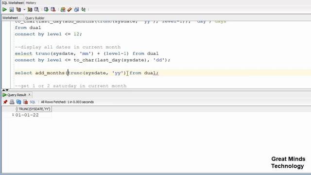Screen dimensions: 311x175
Task: Click the Commit toolbar icon
Action: click(x=46, y=9)
